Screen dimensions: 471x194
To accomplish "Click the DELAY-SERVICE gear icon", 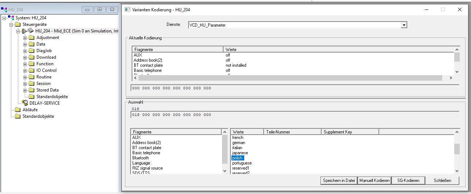I will [x=25, y=103].
